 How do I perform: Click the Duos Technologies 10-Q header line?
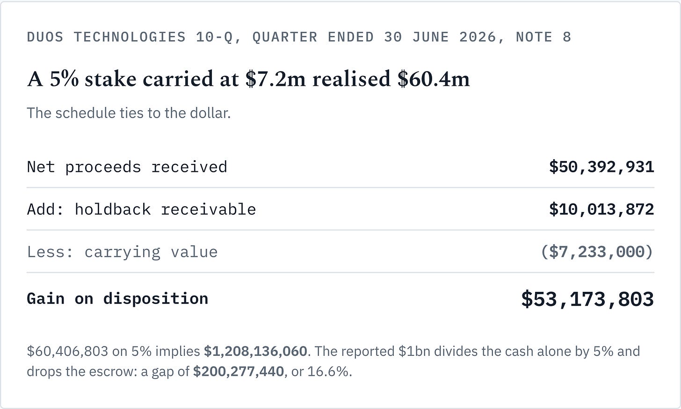click(299, 37)
